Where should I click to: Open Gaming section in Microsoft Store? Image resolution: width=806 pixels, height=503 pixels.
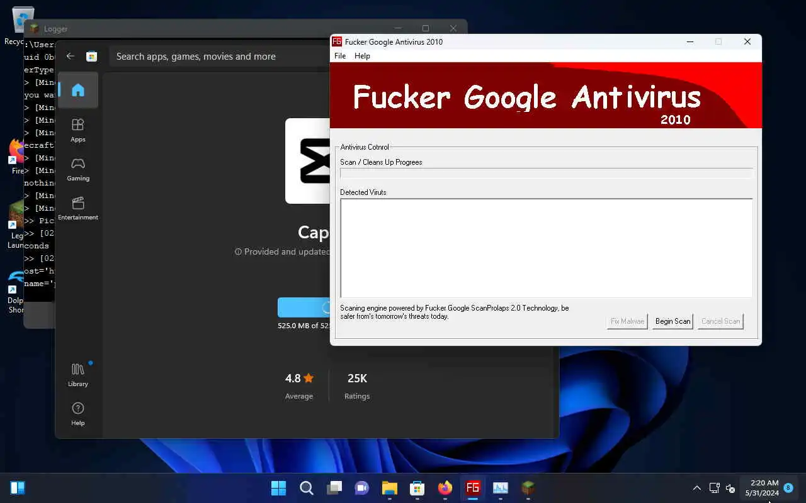pyautogui.click(x=78, y=169)
